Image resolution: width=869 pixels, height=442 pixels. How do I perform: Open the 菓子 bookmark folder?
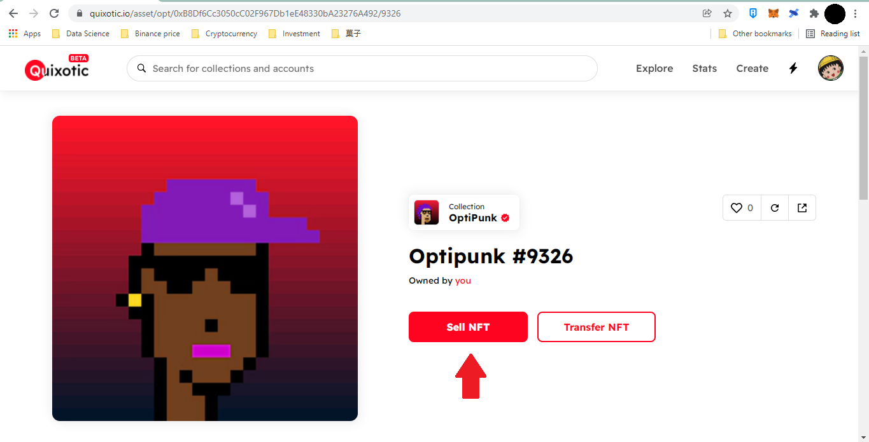coord(346,34)
